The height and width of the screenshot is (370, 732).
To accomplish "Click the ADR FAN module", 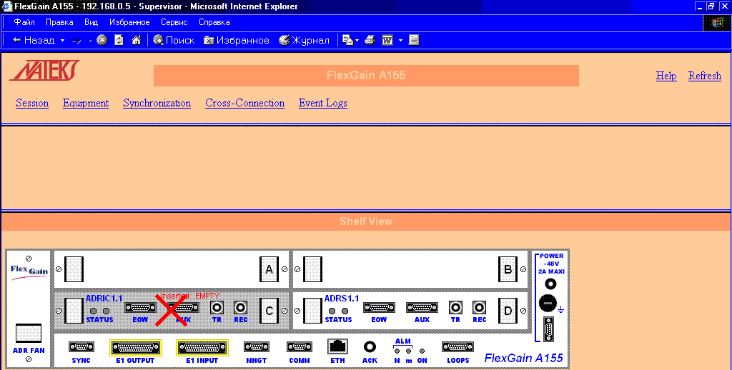I will point(29,333).
